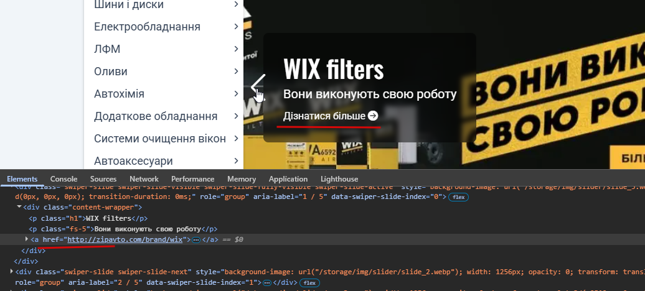Select the closing </div> under the anchor node
Screen dimensions: 645x291
pos(34,251)
